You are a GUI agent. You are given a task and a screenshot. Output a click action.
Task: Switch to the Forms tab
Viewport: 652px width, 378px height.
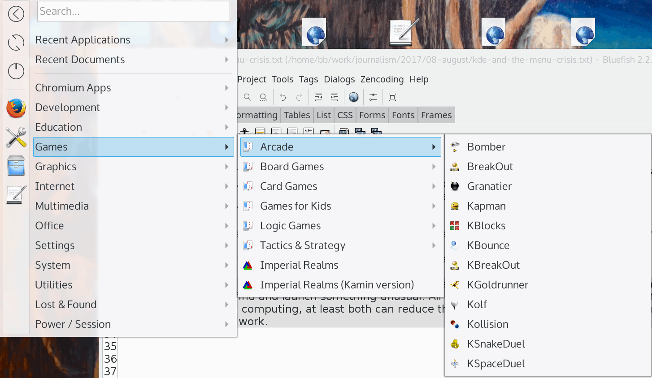pyautogui.click(x=372, y=115)
